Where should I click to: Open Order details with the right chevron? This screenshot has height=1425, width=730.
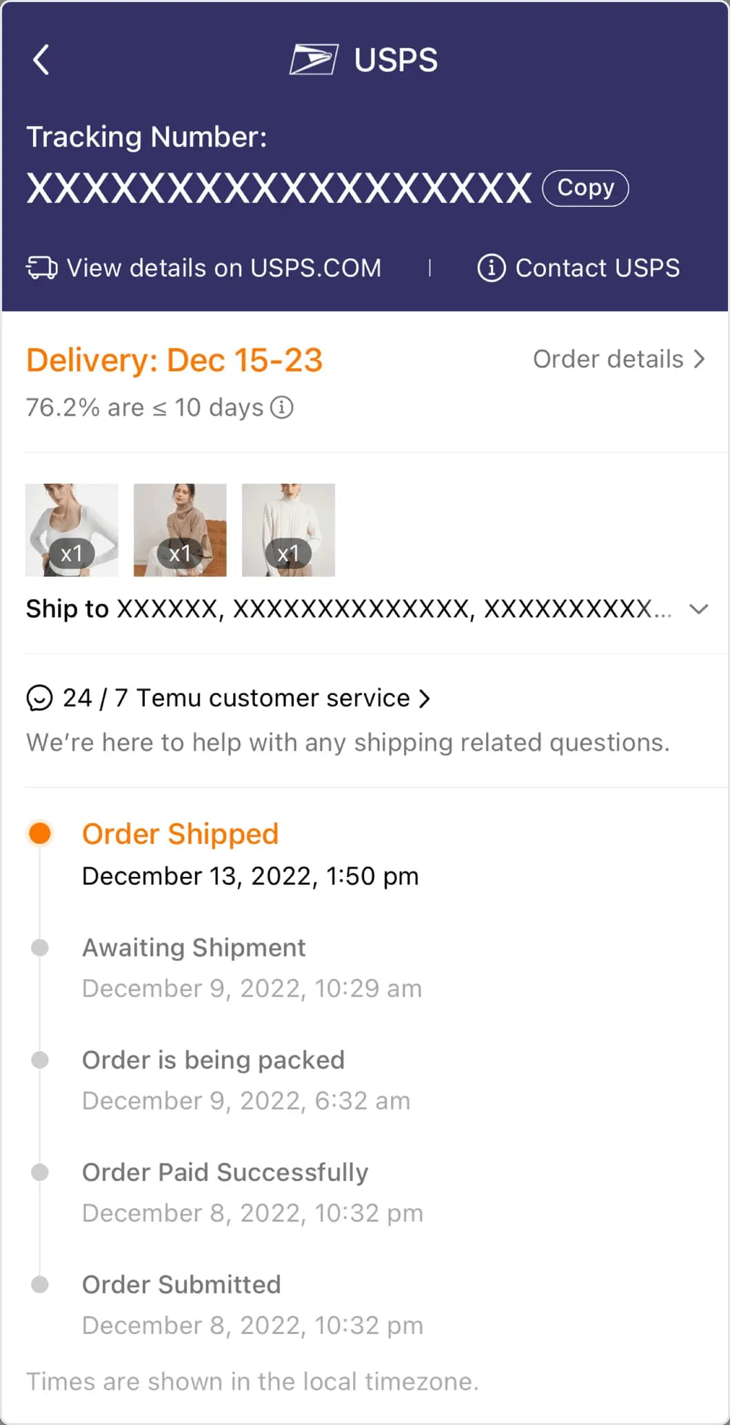tap(700, 358)
